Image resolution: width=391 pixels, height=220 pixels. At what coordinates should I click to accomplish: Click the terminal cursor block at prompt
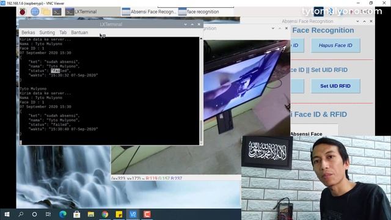(x=21, y=142)
